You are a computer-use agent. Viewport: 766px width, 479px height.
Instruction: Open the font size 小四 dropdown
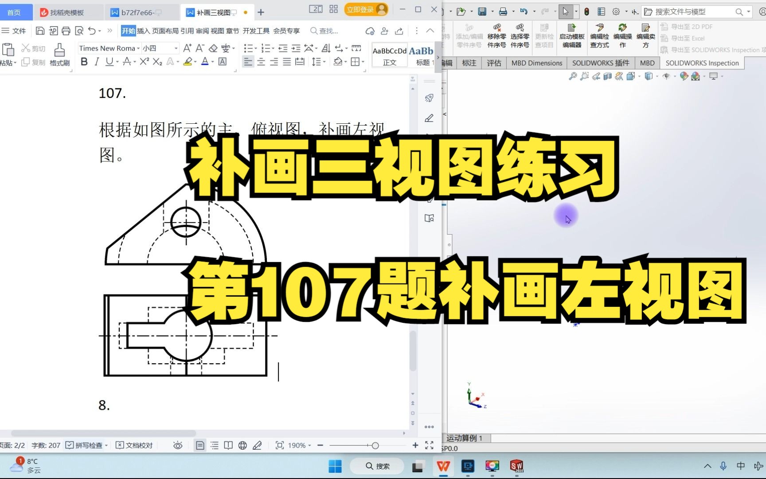click(175, 48)
